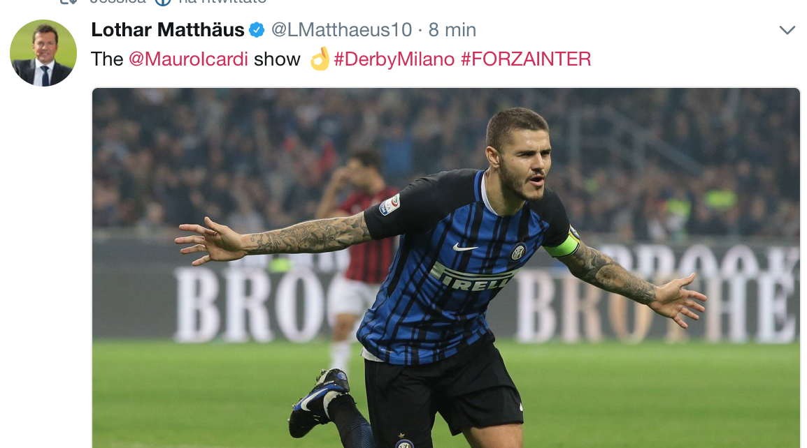Click the blue circle emoji beside Jessica
The height and width of the screenshot is (448, 807).
(163, 2)
